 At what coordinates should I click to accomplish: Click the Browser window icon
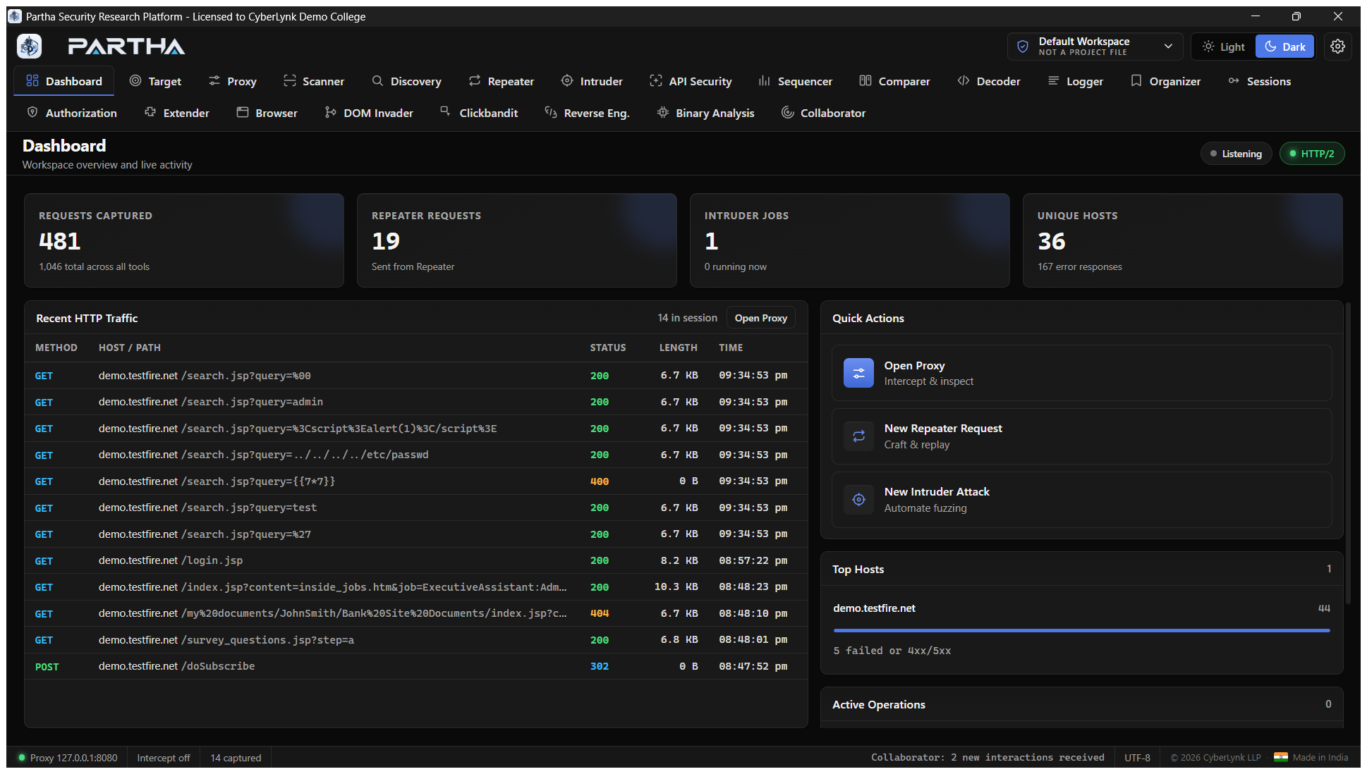tap(243, 112)
